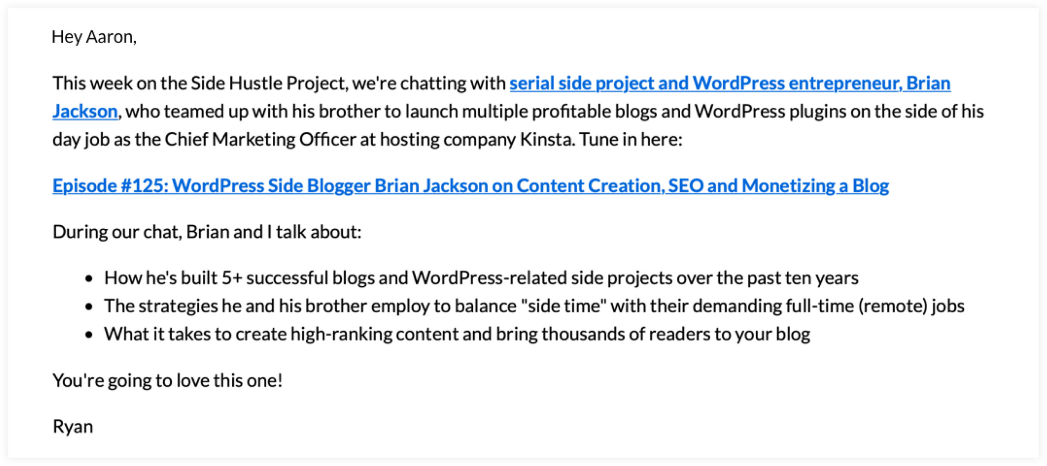The image size is (1047, 466).
Task: Click the "Jackson" linked word on the second line
Action: pos(85,111)
